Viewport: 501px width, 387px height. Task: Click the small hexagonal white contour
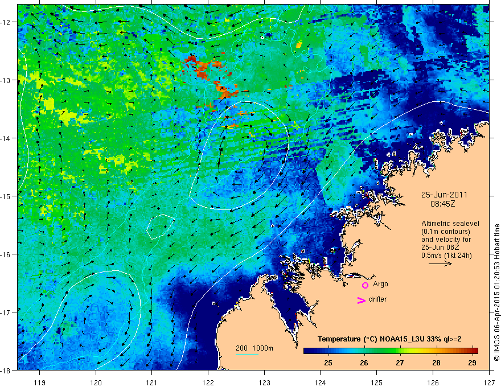pyautogui.click(x=161, y=227)
